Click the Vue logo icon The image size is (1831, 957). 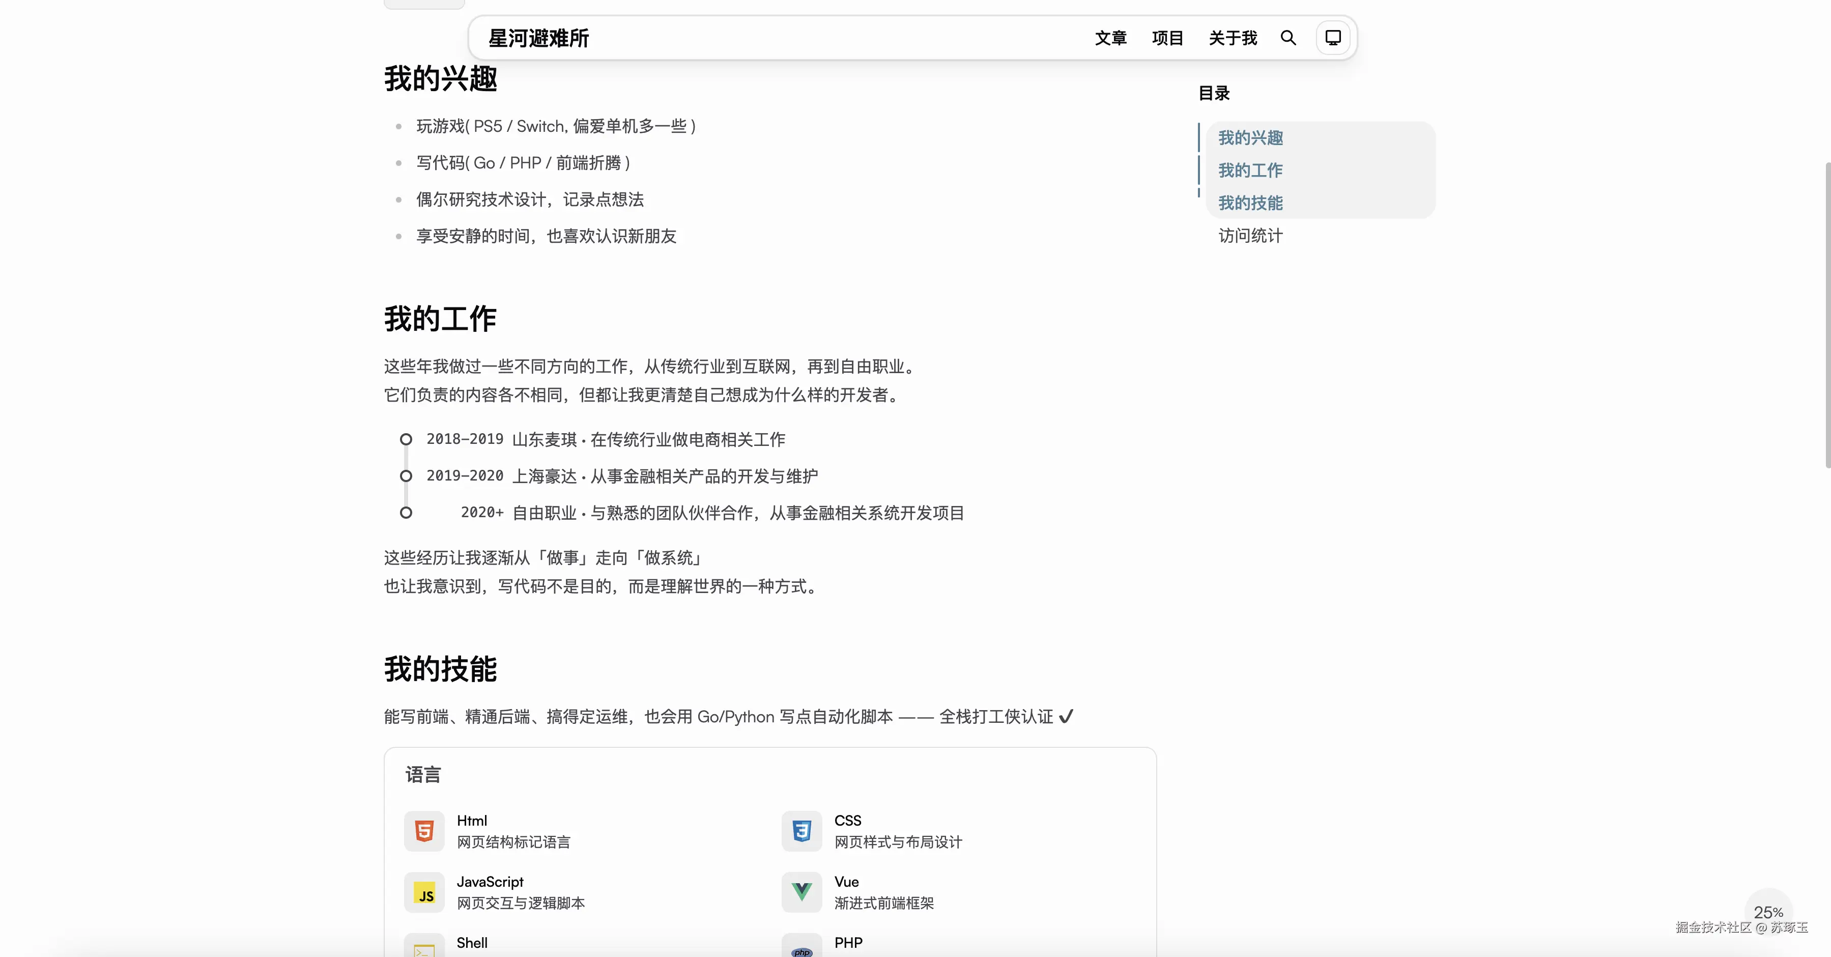coord(802,892)
